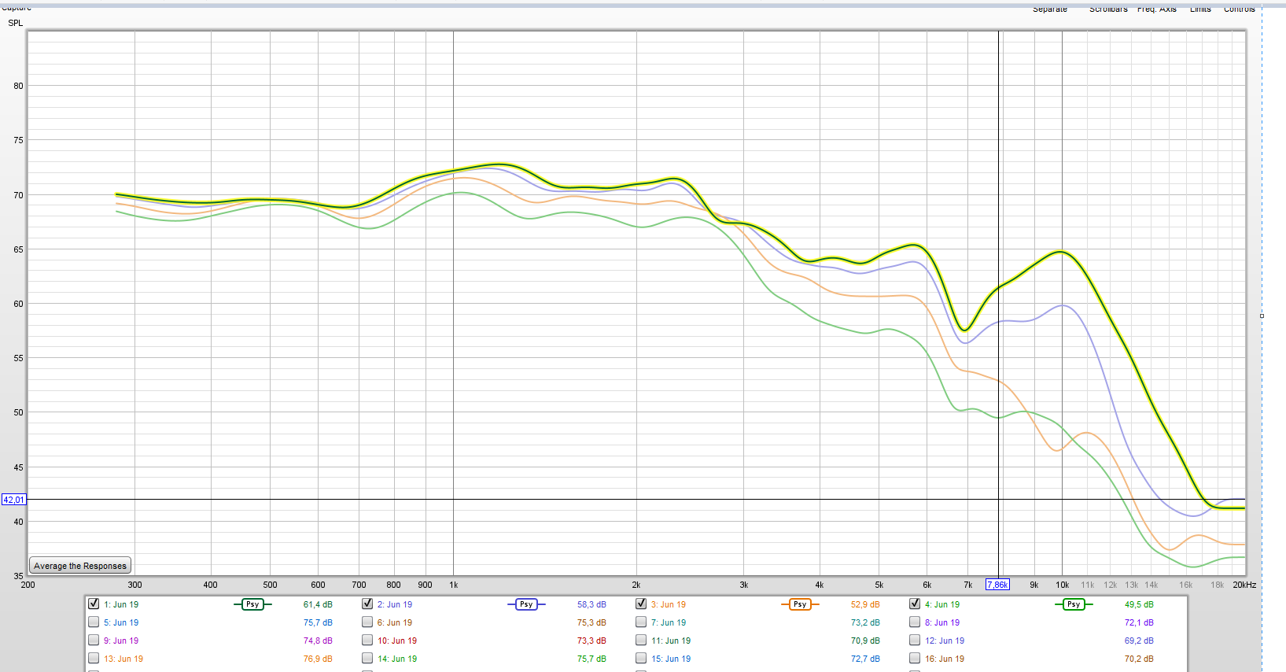1286x672 pixels.
Task: Click the orange Psy badge for measurement 3
Action: click(800, 604)
